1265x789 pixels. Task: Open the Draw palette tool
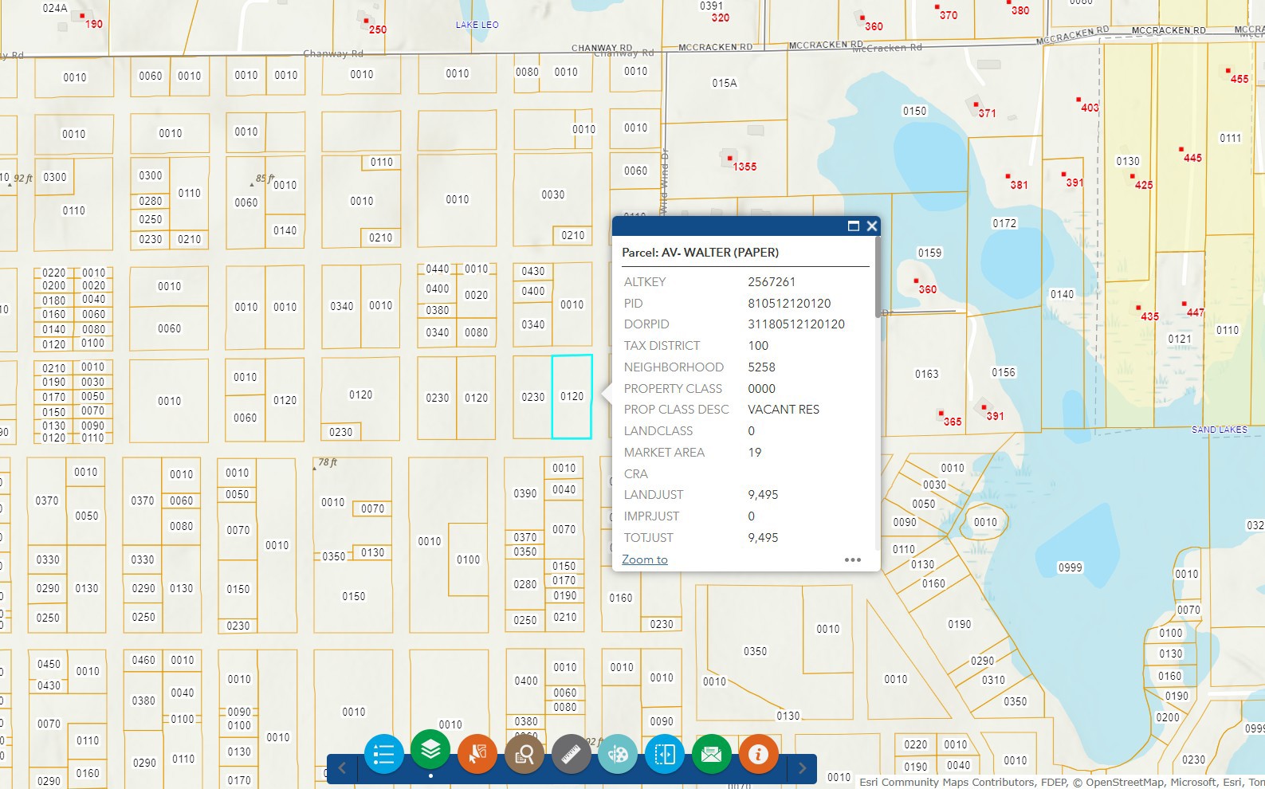[618, 754]
